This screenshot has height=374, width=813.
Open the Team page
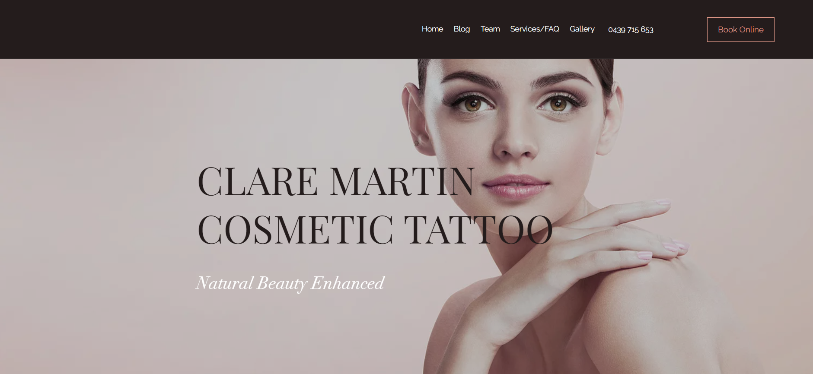pyautogui.click(x=490, y=29)
